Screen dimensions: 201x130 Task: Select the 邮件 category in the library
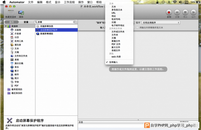tap(16, 75)
